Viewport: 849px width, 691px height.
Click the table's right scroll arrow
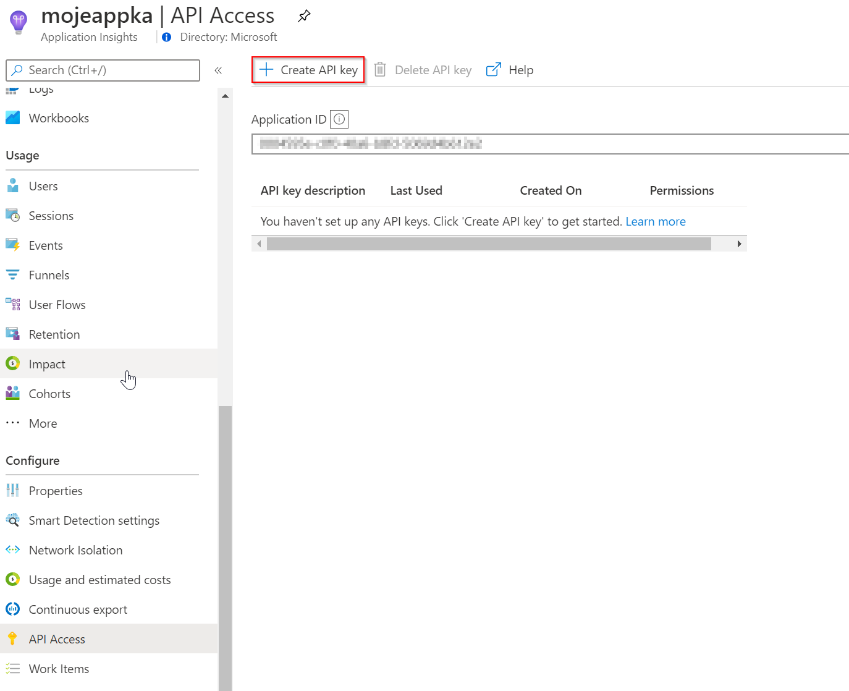739,244
